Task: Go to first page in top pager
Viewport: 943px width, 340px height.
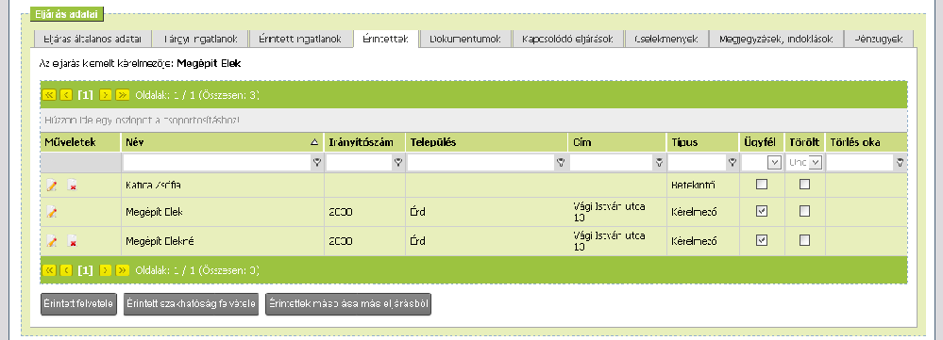Action: 49,95
